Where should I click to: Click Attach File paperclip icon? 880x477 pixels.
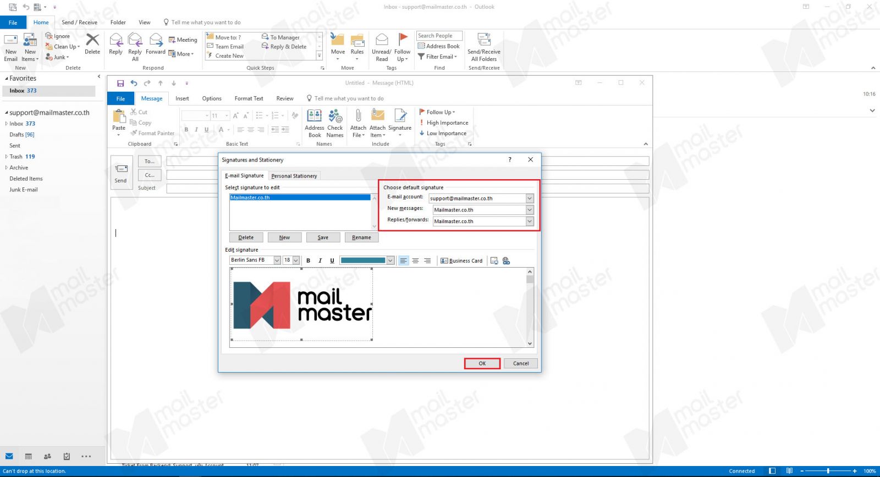click(x=358, y=115)
